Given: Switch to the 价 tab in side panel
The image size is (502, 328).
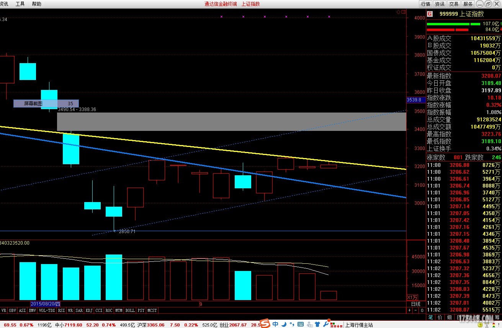Looking at the screenshot, I should click(x=440, y=317).
